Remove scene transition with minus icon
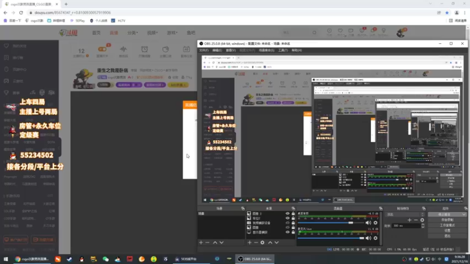The image size is (470, 264). point(416,220)
